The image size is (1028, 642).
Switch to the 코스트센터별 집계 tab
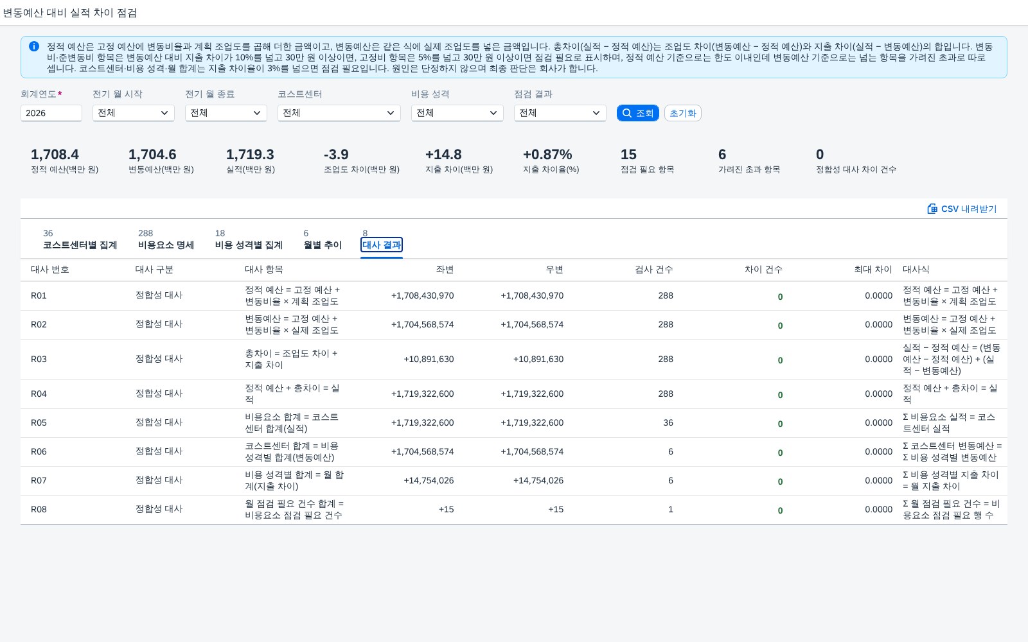pos(80,245)
